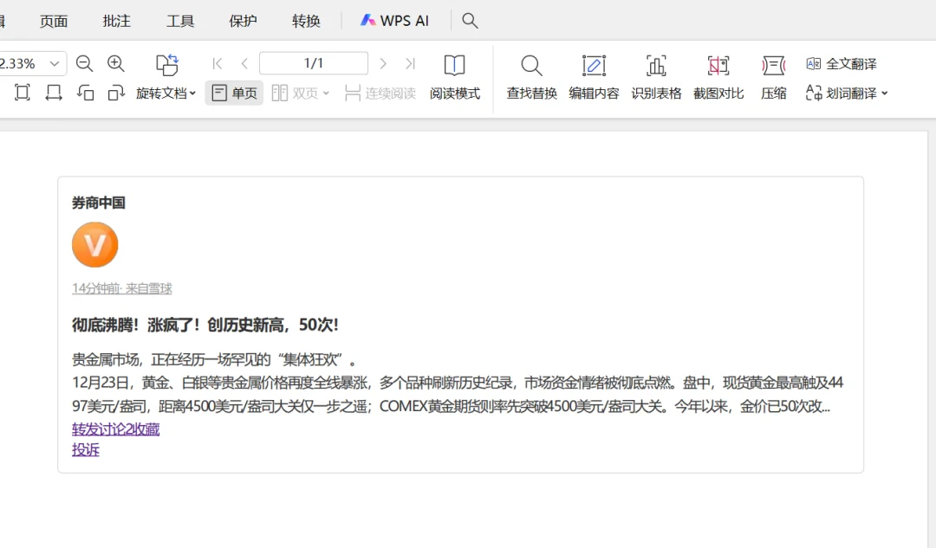Select 单页 single page view
936x548 pixels.
234,93
